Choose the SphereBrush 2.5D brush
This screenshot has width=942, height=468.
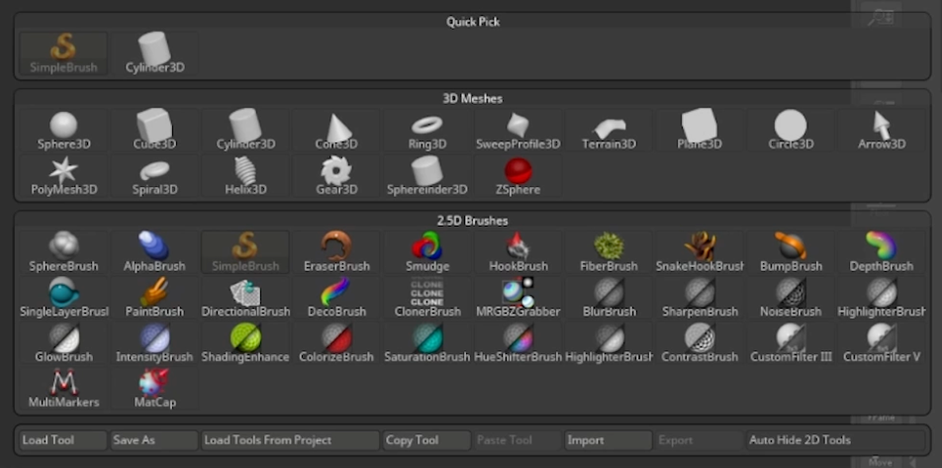[63, 252]
